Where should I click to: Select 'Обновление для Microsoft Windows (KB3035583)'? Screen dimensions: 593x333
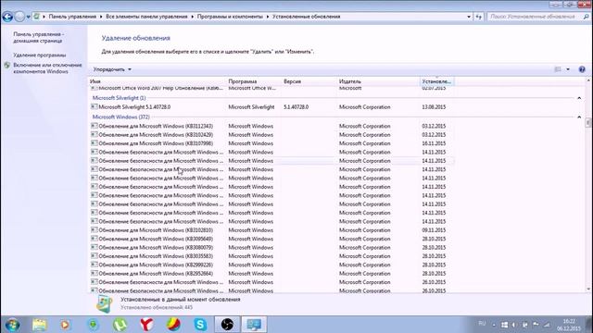point(156,256)
